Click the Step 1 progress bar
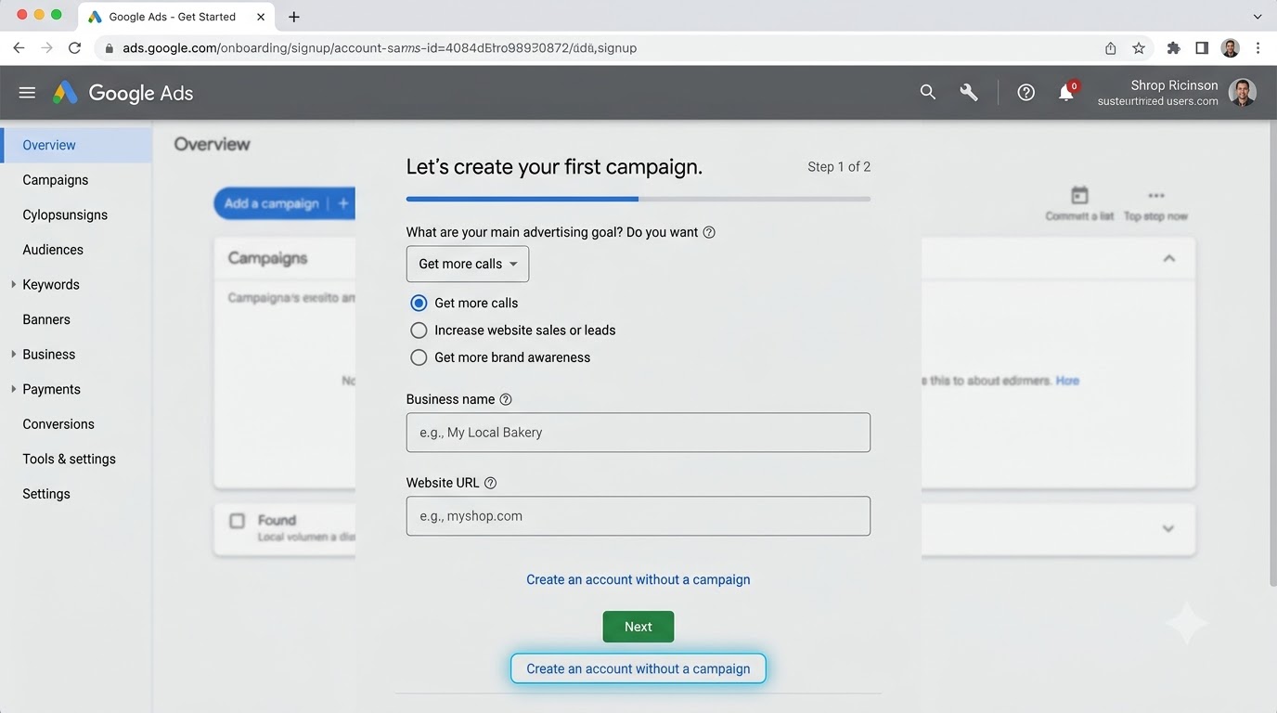This screenshot has height=713, width=1277. point(638,199)
